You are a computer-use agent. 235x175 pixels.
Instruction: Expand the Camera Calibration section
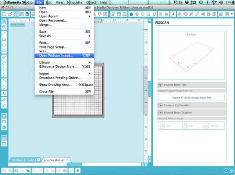point(192,105)
